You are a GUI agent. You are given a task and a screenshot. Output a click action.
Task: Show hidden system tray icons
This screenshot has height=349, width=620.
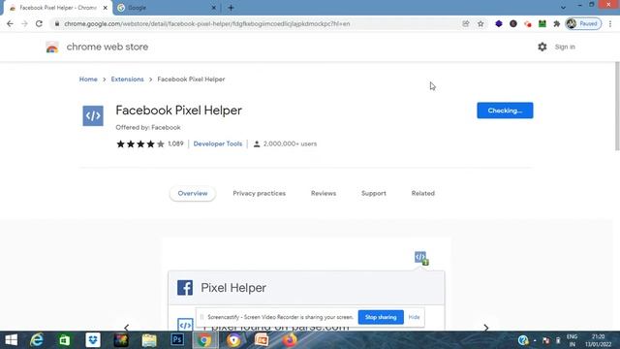(535, 340)
